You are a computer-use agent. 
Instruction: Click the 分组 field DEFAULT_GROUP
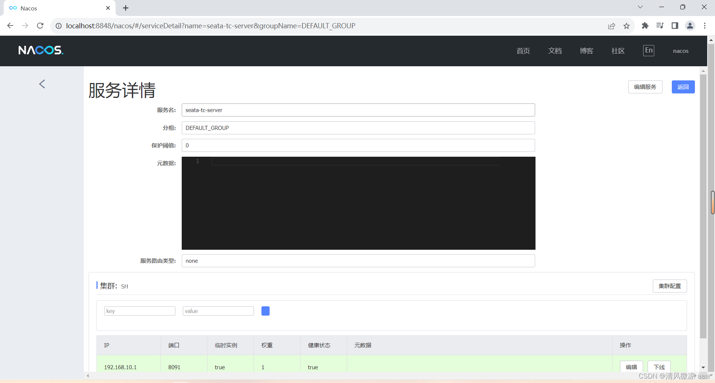358,128
